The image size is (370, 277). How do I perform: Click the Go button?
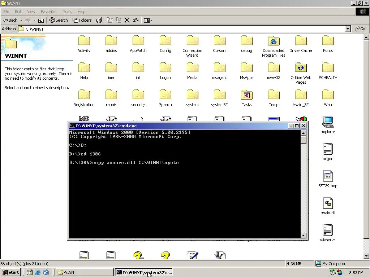[360, 29]
